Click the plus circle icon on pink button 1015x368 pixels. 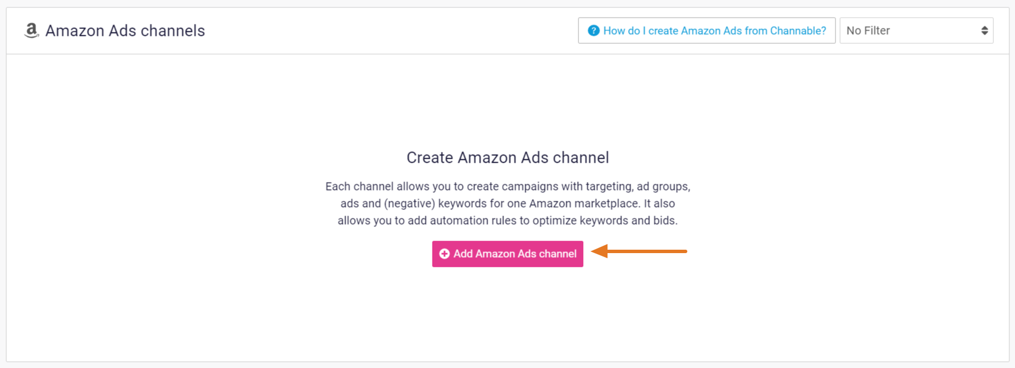(x=445, y=254)
